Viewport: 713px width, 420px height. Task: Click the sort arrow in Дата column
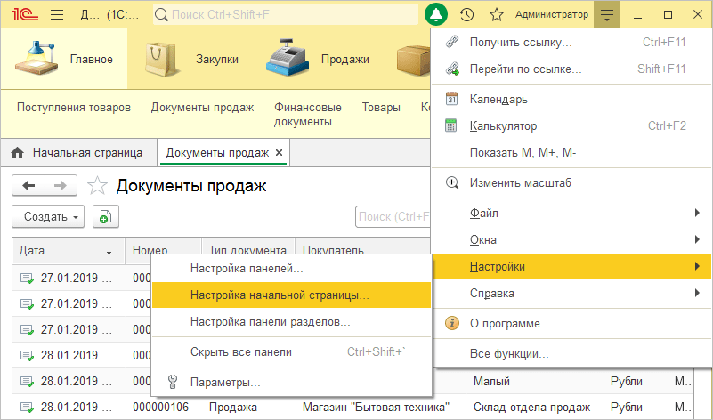click(x=109, y=250)
